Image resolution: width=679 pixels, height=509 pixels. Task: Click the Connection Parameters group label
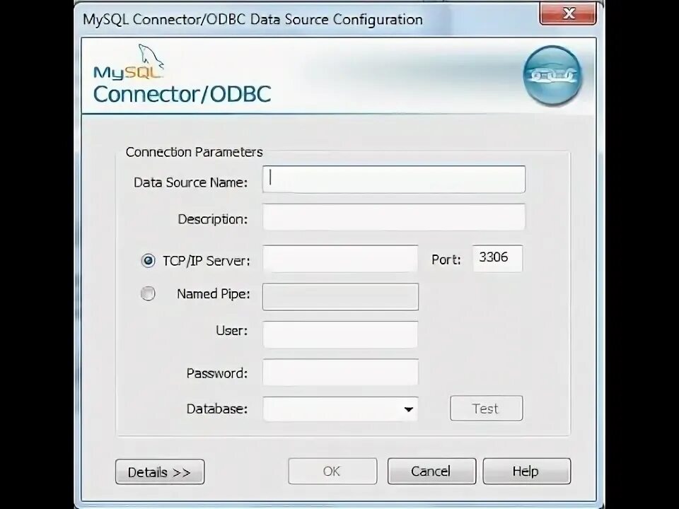coord(194,153)
